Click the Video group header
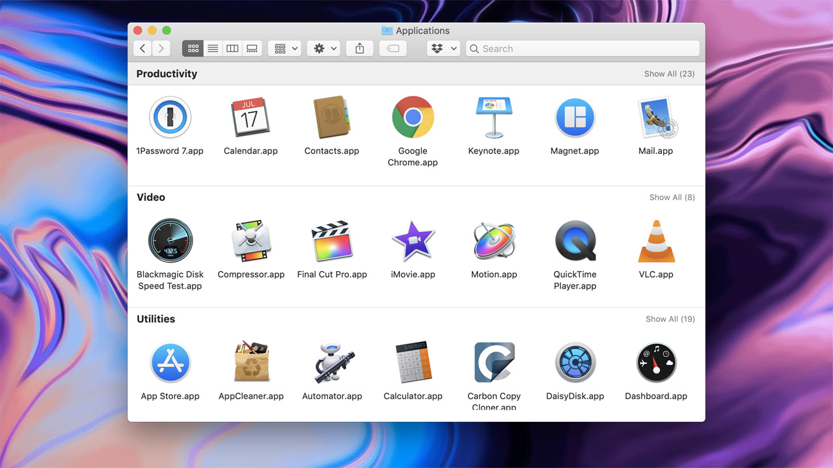833x468 pixels. tap(151, 198)
